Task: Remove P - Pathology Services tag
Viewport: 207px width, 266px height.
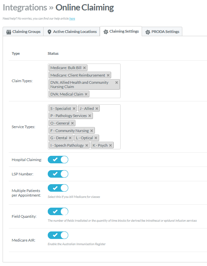Action: coord(90,116)
